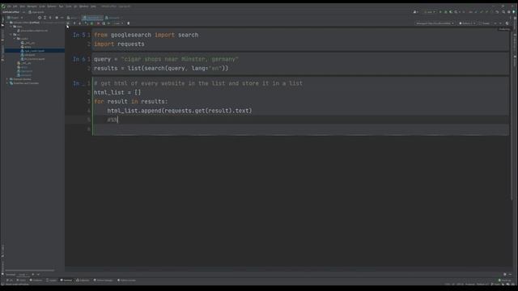Viewport: 518px width, 291px height.
Task: Open IDE settings gear in the top toolbar
Action: (x=509, y=12)
